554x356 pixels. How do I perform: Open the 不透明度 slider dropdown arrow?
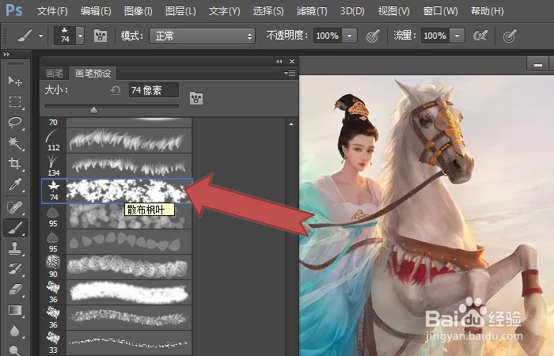350,36
